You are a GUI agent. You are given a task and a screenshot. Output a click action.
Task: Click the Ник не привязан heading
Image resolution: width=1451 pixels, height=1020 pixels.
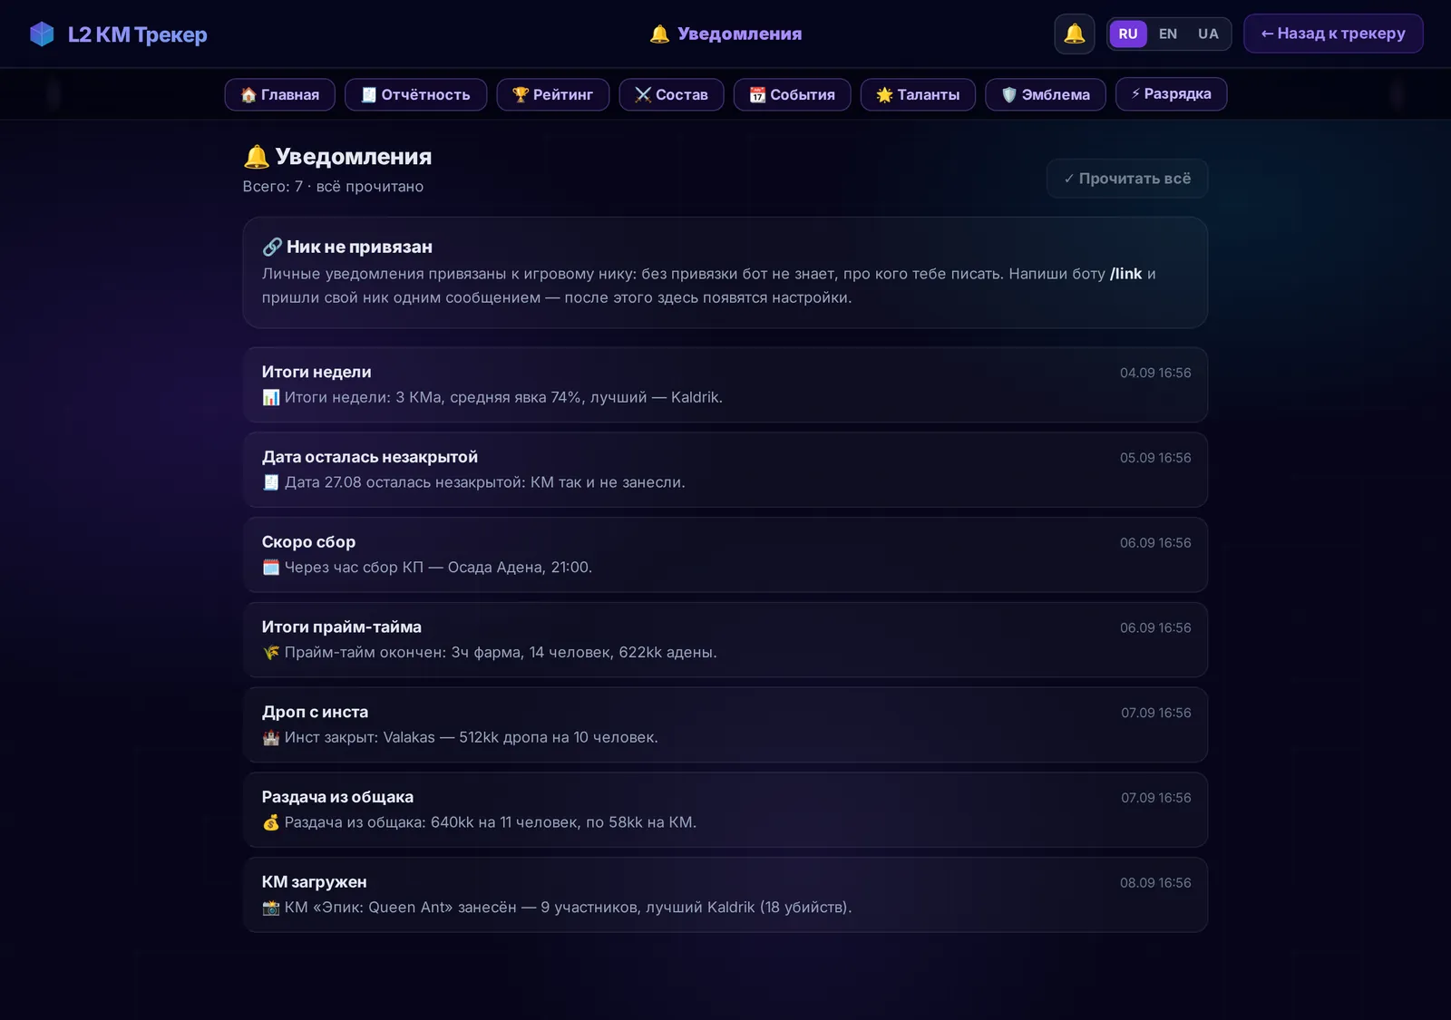pos(359,247)
